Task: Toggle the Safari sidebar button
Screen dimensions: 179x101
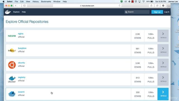Action: pos(25,6)
